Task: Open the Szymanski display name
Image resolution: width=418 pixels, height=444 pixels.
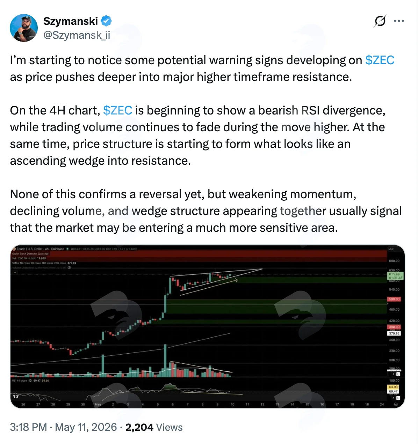Action: click(x=71, y=21)
